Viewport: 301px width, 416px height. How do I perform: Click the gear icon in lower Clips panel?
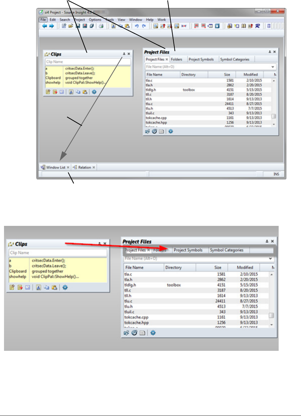click(x=65, y=287)
